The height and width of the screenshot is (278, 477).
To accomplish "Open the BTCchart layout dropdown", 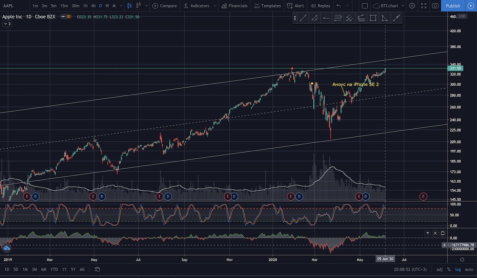I will pos(403,5).
